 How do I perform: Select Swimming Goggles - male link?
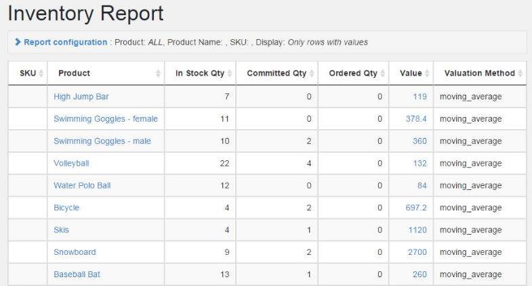pyautogui.click(x=102, y=141)
